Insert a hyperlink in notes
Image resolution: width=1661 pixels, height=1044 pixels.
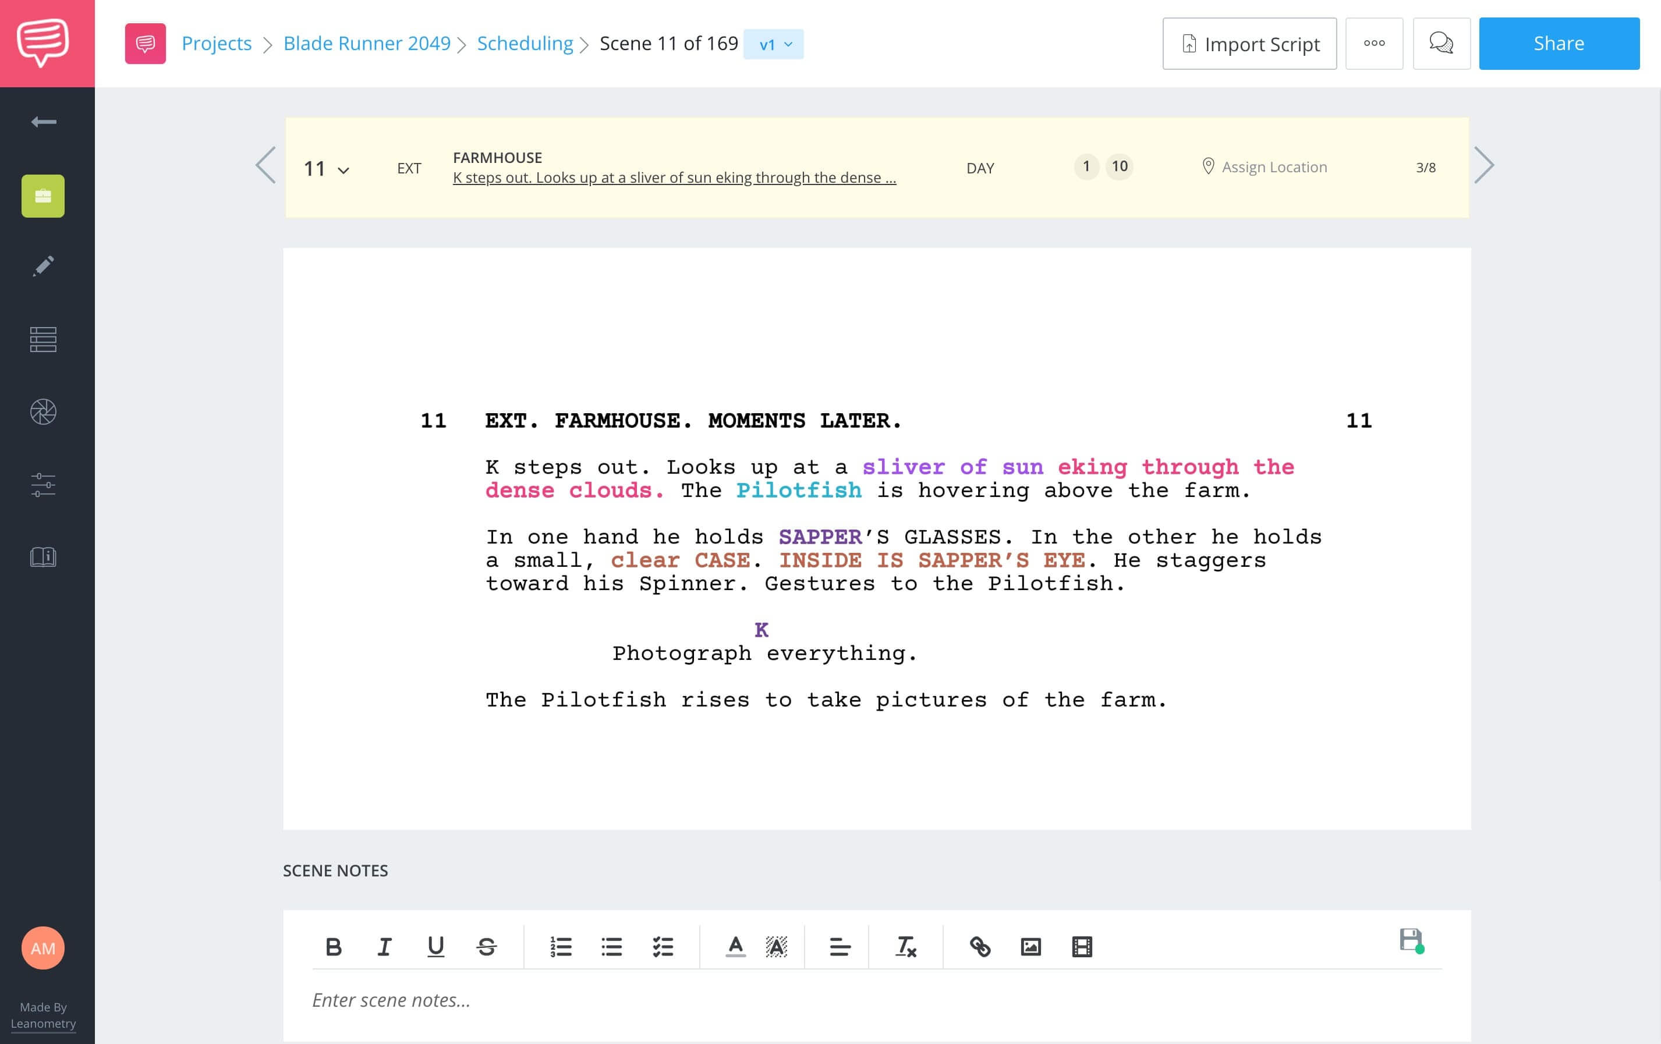980,947
